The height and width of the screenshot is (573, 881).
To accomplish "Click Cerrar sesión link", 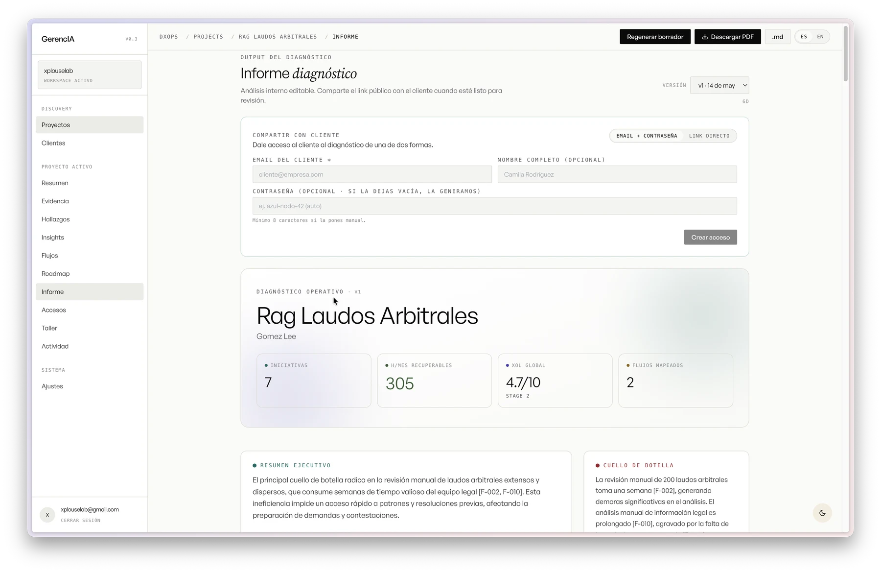I will 81,521.
